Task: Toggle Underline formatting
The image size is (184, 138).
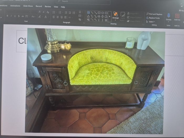Action: 15,16
